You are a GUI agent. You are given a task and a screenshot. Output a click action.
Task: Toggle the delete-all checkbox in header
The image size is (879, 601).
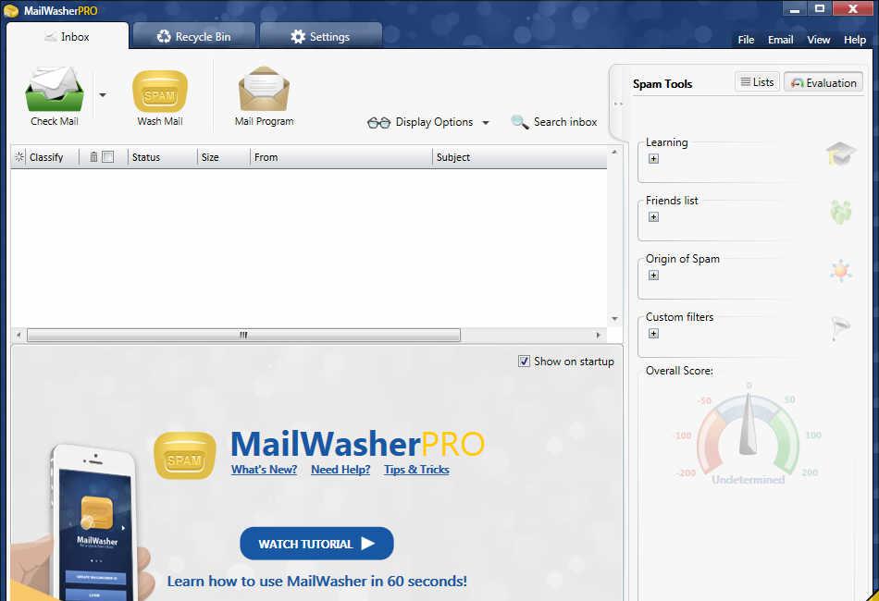pos(108,157)
